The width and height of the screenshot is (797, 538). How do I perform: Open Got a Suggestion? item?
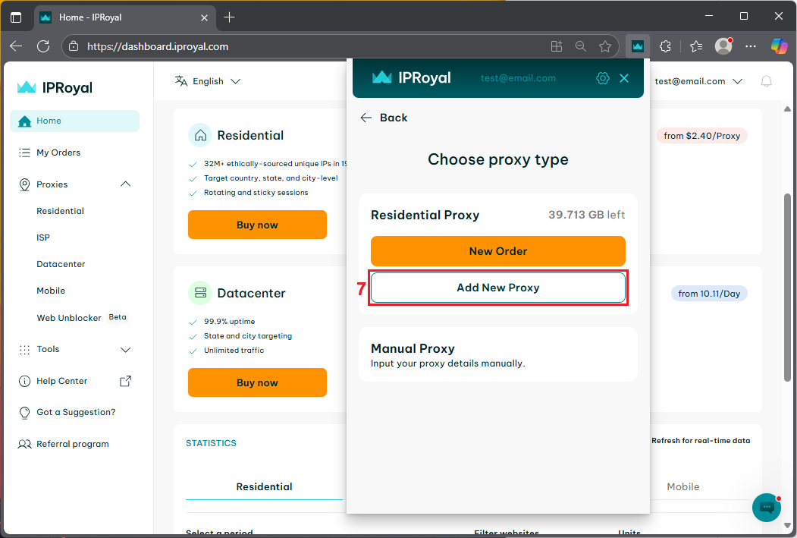pos(76,412)
